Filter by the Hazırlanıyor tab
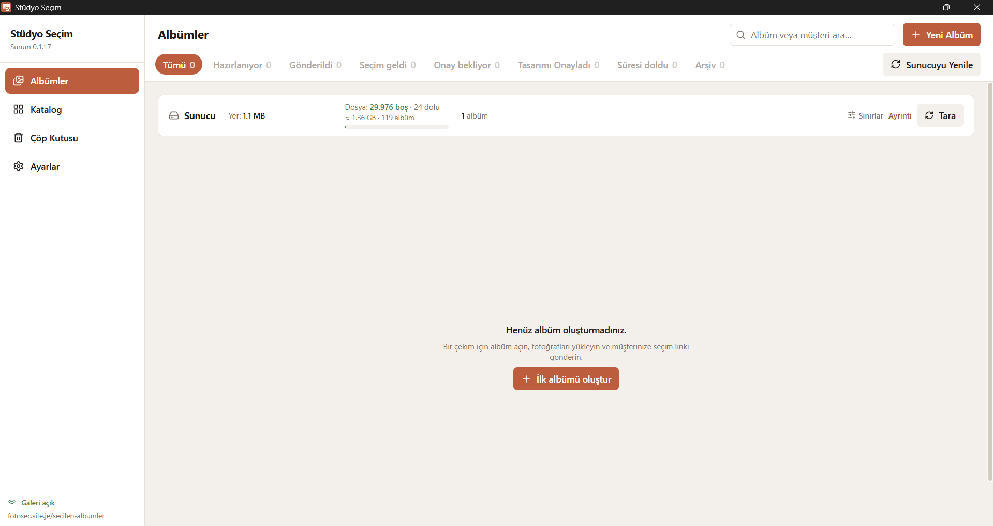 (x=242, y=65)
